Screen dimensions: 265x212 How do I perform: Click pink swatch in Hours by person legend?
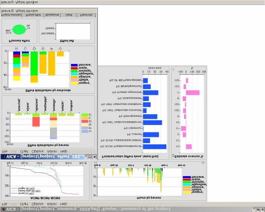[x=187, y=190]
